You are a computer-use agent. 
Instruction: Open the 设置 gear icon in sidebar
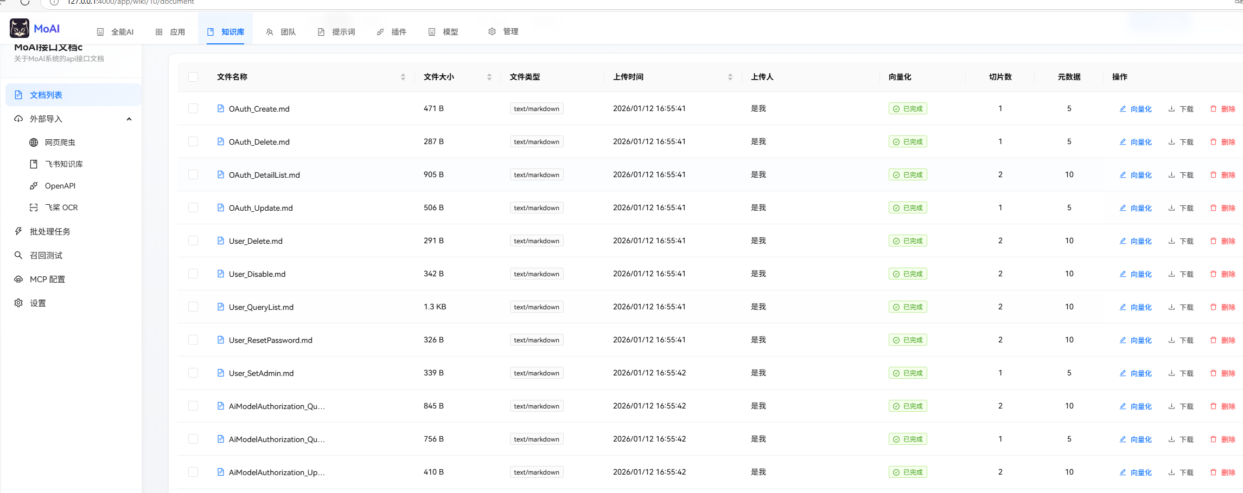click(18, 303)
